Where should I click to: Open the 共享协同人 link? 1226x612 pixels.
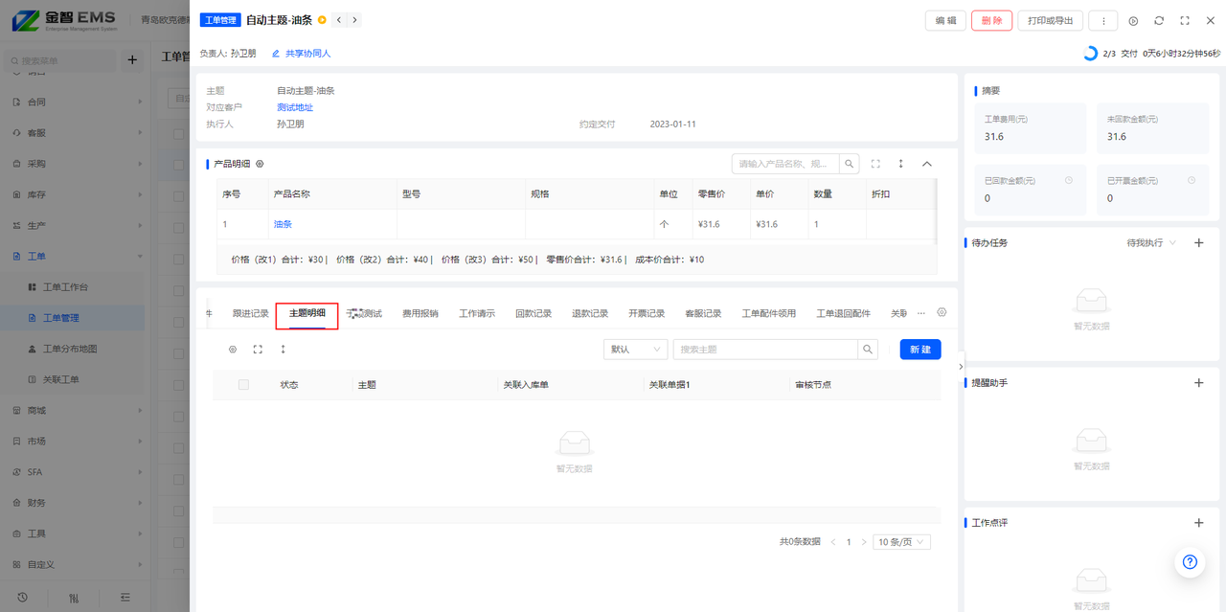point(301,54)
